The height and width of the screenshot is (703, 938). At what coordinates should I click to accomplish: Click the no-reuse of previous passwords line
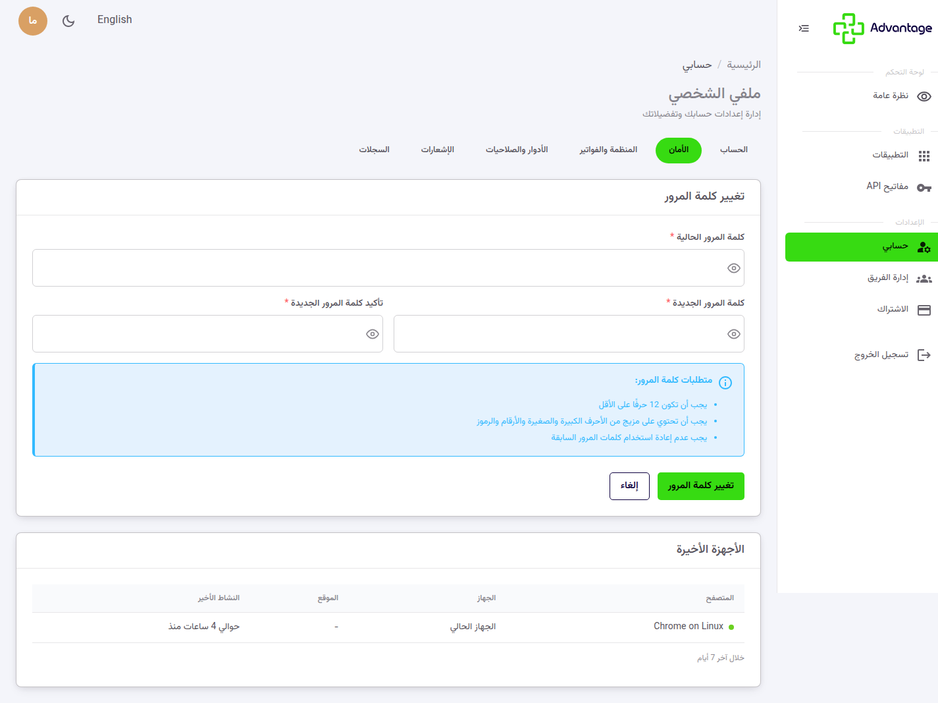pyautogui.click(x=629, y=437)
